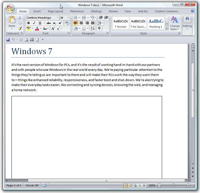Toggle Subscript formatting
Screen dimensions: 200x193
pos(54,23)
